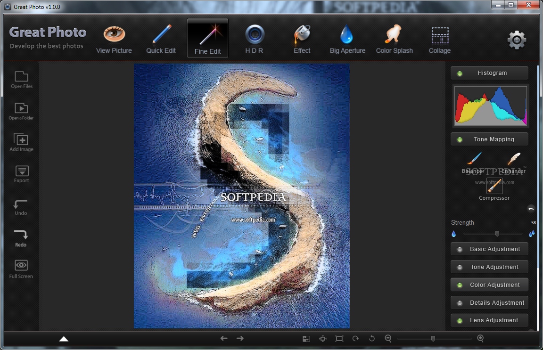Click the edited photo in the canvas
The width and height of the screenshot is (543, 350).
coord(242,196)
